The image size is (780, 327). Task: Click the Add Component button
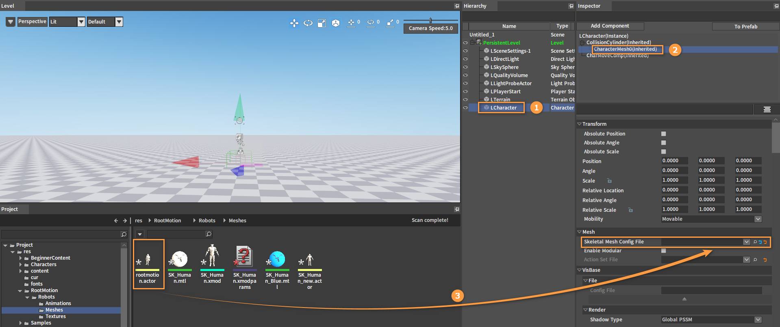click(x=610, y=26)
